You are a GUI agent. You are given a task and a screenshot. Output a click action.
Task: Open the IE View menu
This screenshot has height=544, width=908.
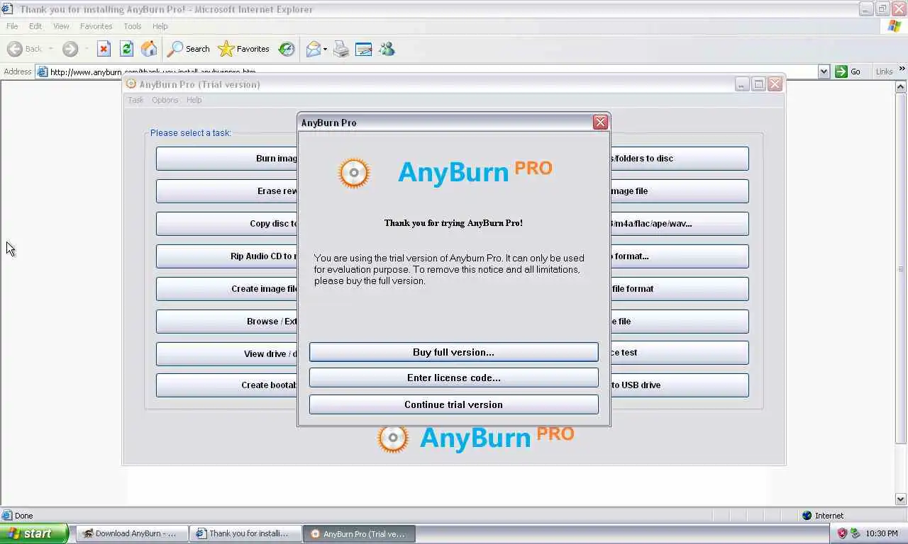tap(61, 26)
